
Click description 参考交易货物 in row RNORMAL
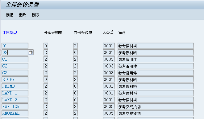click(x=156, y=113)
